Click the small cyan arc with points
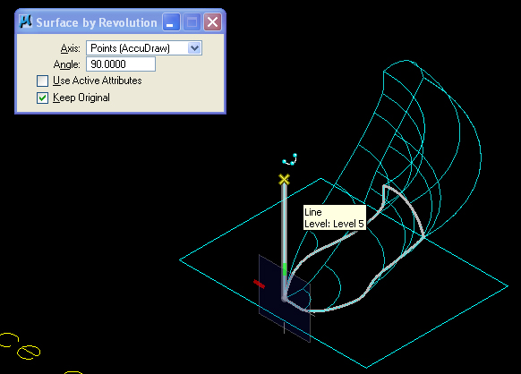Image resolution: width=521 pixels, height=374 pixels. (x=290, y=159)
